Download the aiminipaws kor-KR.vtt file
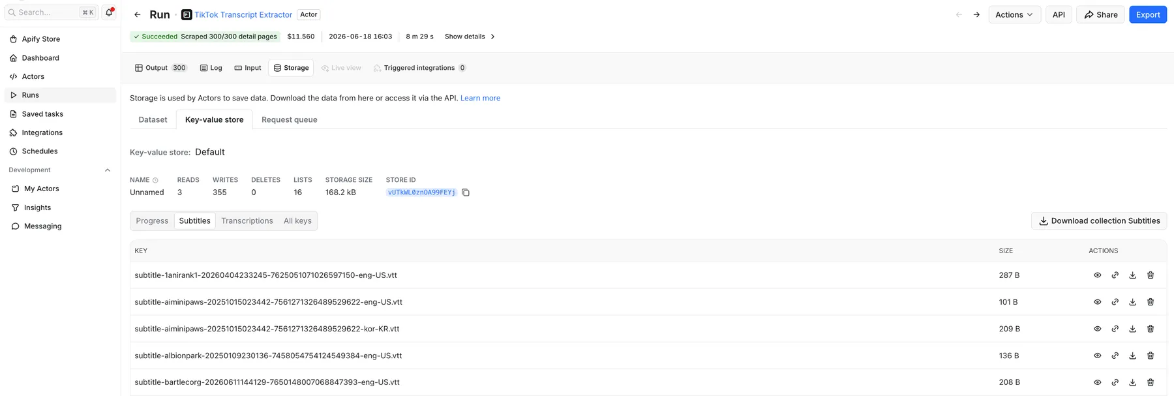 coord(1133,329)
